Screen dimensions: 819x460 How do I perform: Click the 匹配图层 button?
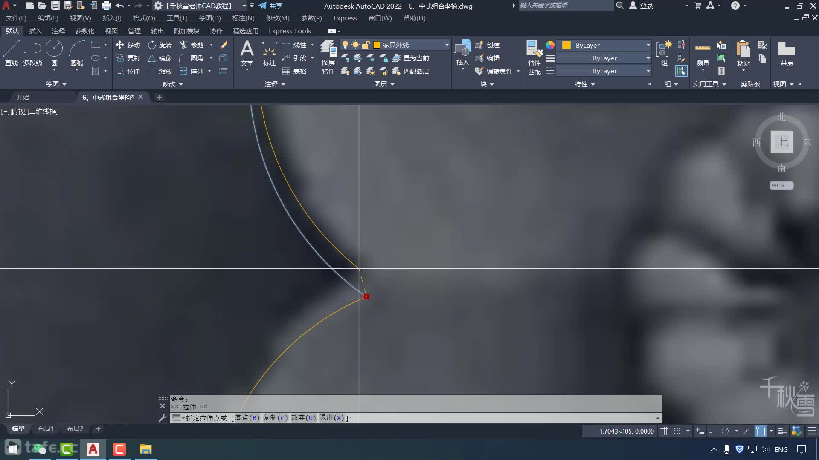coord(411,71)
